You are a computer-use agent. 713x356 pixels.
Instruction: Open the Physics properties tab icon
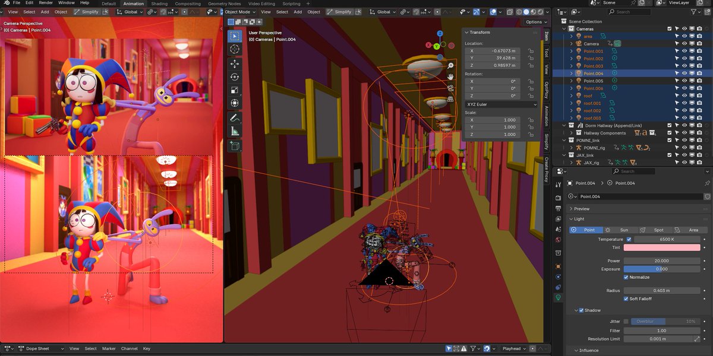tap(559, 276)
